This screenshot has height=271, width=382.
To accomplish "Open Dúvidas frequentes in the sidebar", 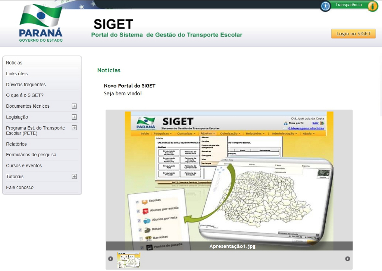I will tap(42, 85).
